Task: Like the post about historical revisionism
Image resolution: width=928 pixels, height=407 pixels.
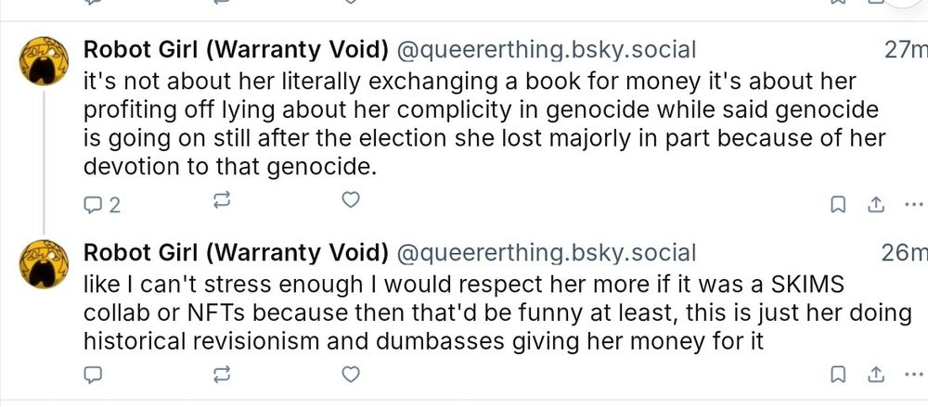Action: 350,375
